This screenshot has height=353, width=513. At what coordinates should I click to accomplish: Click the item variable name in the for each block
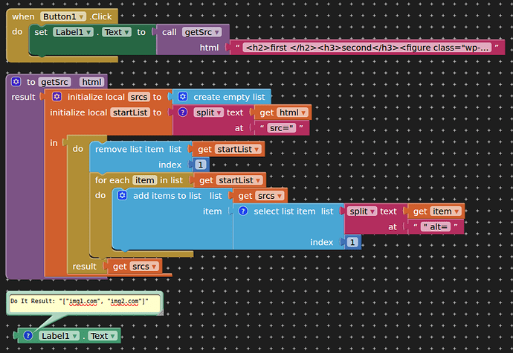click(143, 180)
